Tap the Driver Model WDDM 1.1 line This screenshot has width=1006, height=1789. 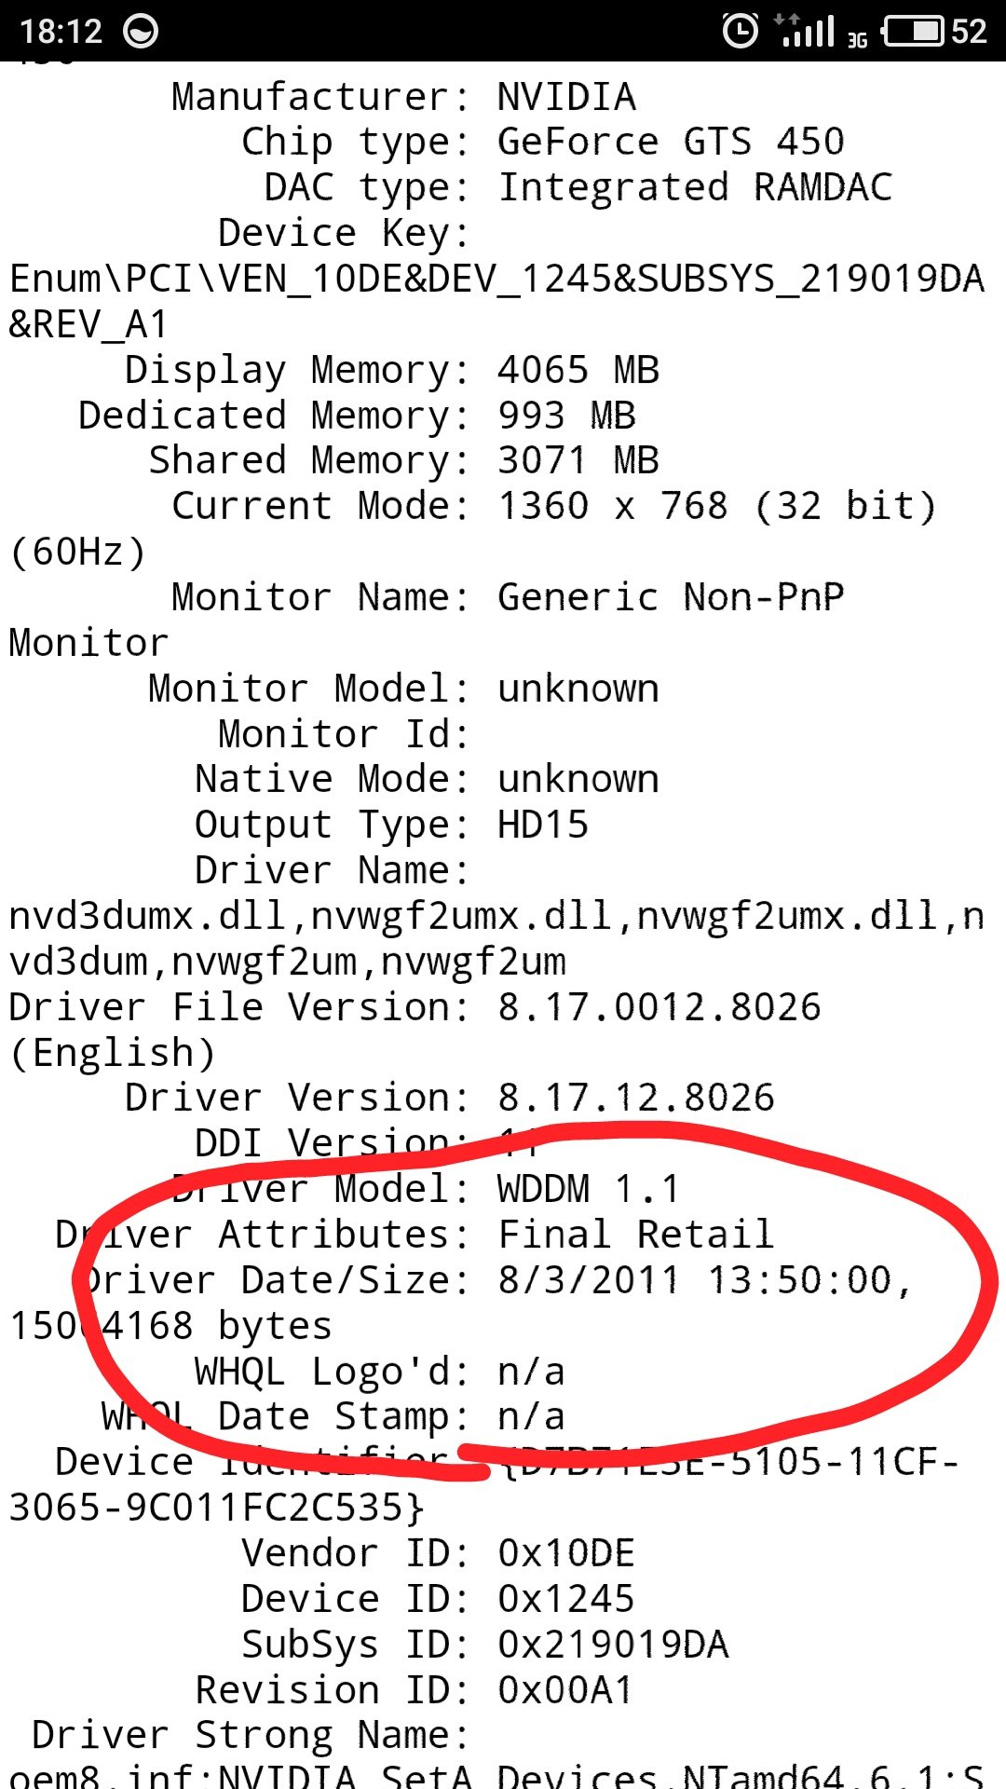(427, 1189)
